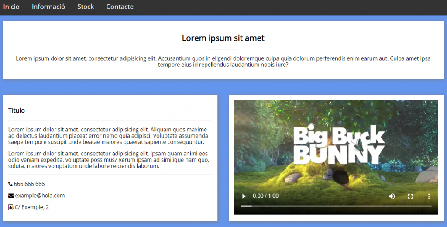Click the Lorem ipsum sit amet heading

pyautogui.click(x=223, y=38)
